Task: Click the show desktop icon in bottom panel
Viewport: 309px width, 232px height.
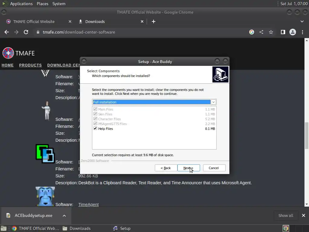Action: (x=4, y=228)
